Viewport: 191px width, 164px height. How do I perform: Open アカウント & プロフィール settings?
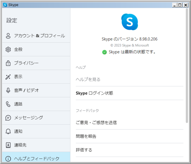pyautogui.click(x=36, y=36)
